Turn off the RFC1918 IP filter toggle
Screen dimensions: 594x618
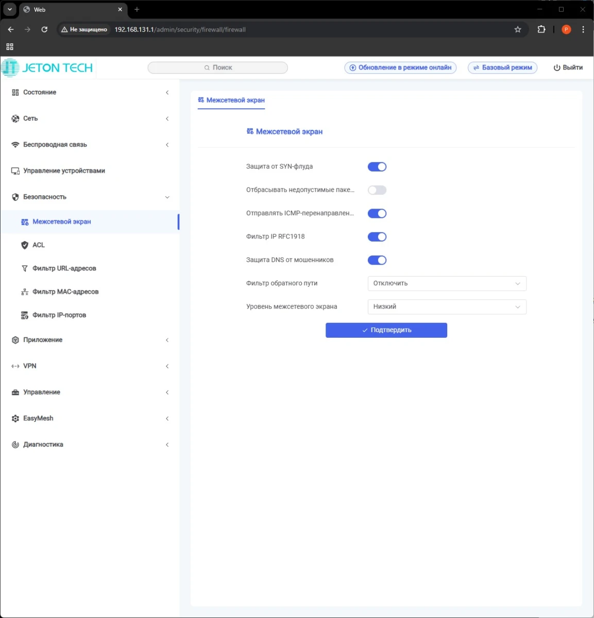[x=377, y=237]
